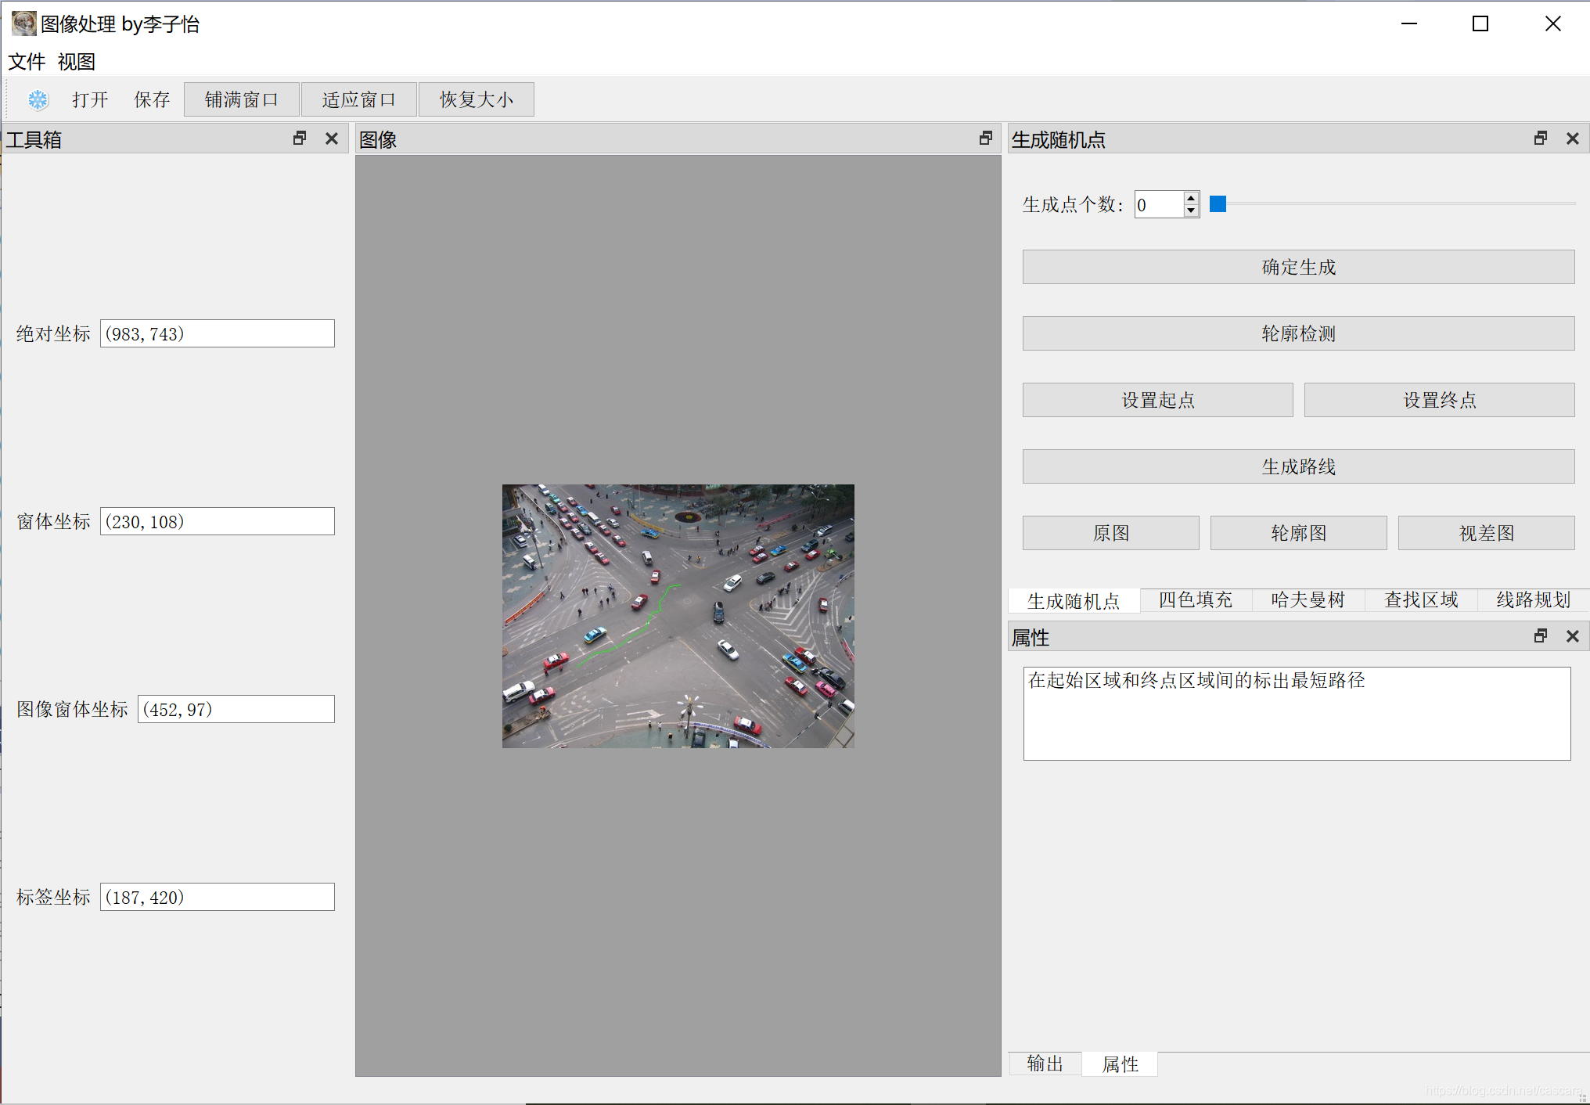Minimize the application window
The image size is (1590, 1105).
click(x=1409, y=23)
